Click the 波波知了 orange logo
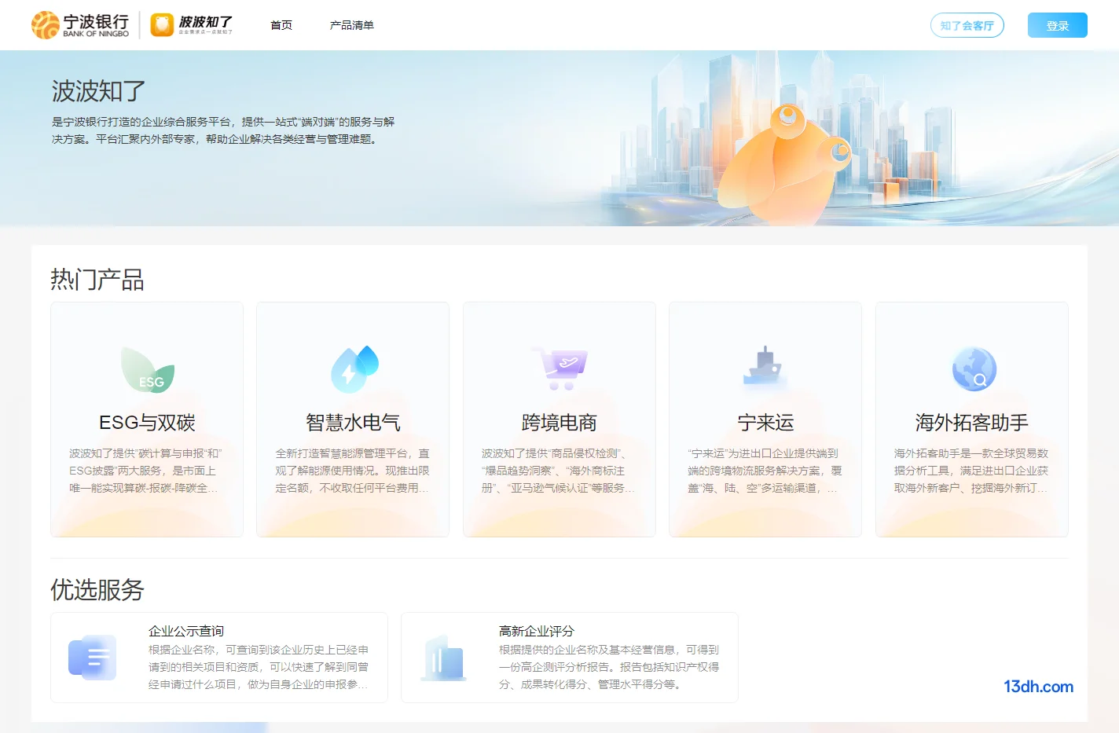Image resolution: width=1119 pixels, height=733 pixels. (192, 25)
